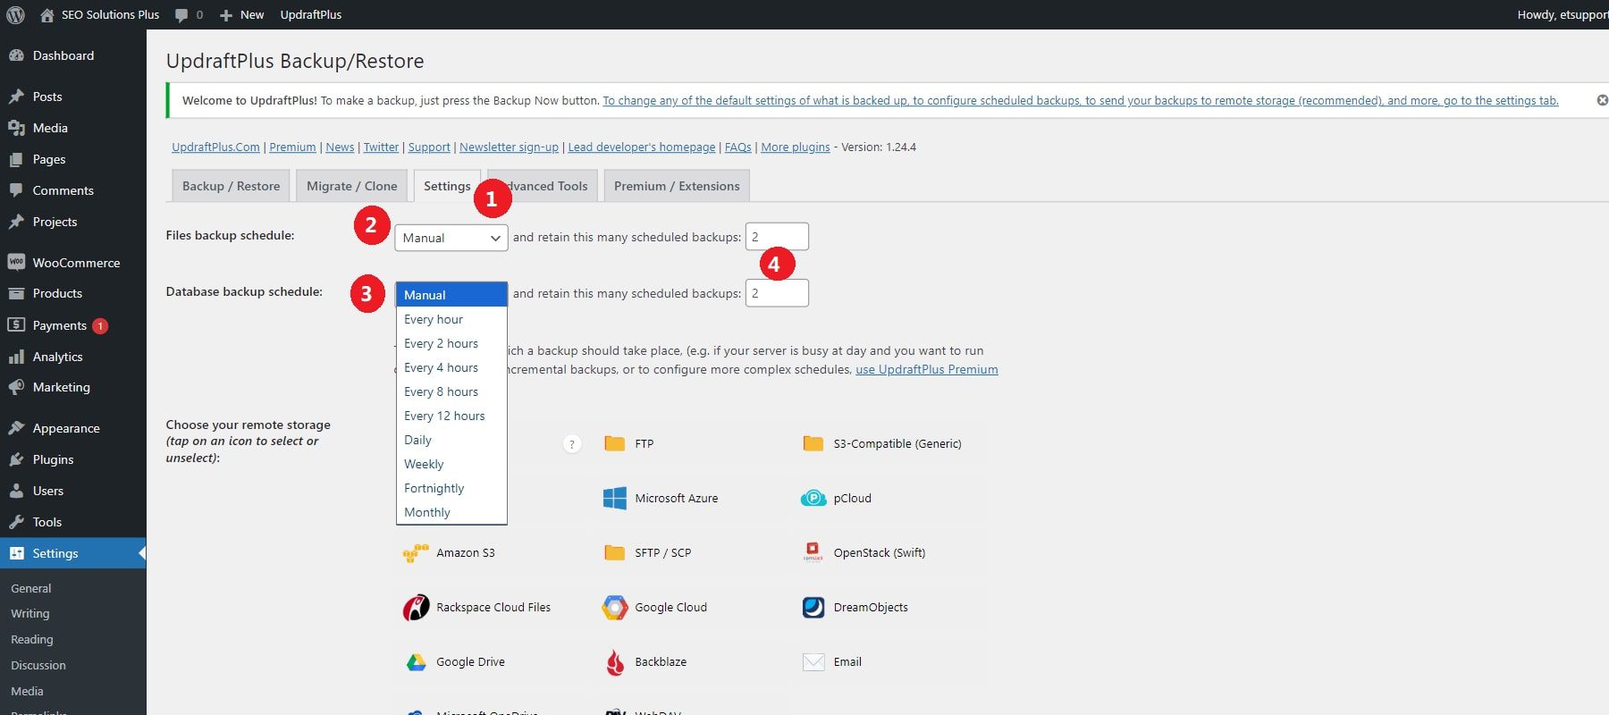This screenshot has width=1609, height=715.
Task: Choose Daily from the schedule list
Action: coord(417,440)
